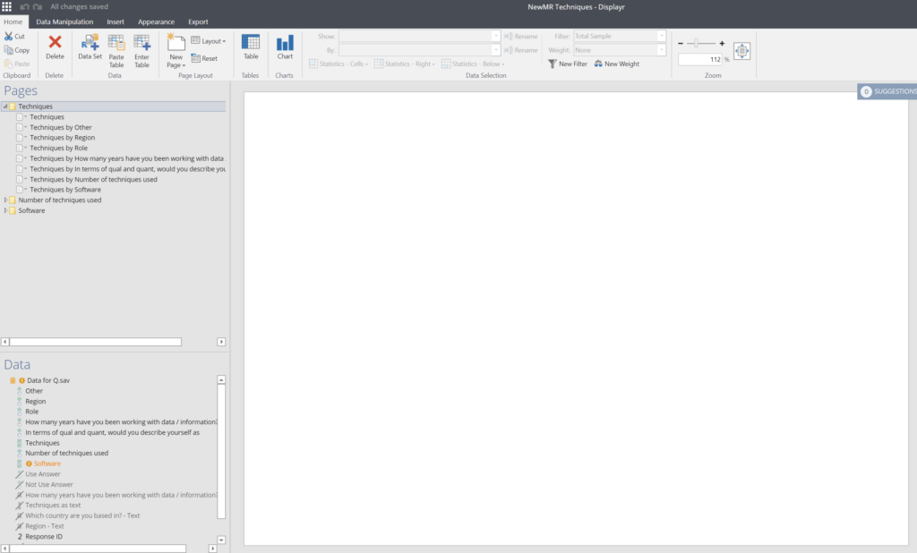The height and width of the screenshot is (553, 917).
Task: Click right arrow of Pages horizontal scrollbar
Action: pyautogui.click(x=221, y=342)
